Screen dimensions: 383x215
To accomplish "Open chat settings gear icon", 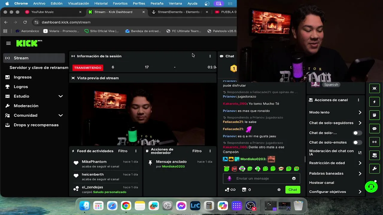I will click(x=279, y=190).
